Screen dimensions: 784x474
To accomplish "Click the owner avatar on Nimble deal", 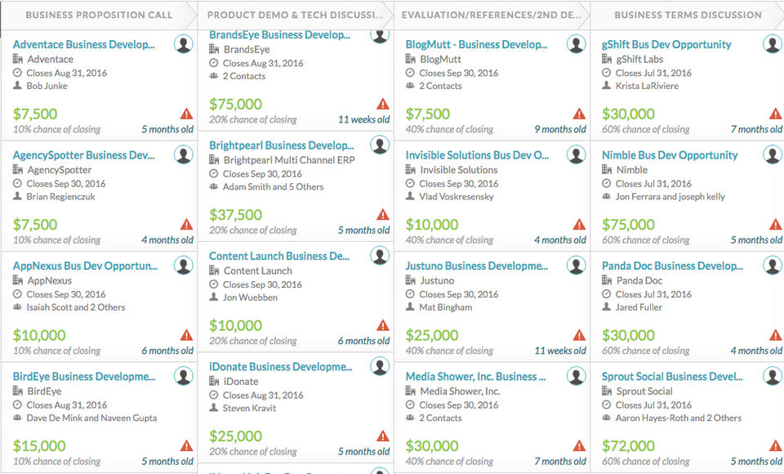I will point(772,154).
